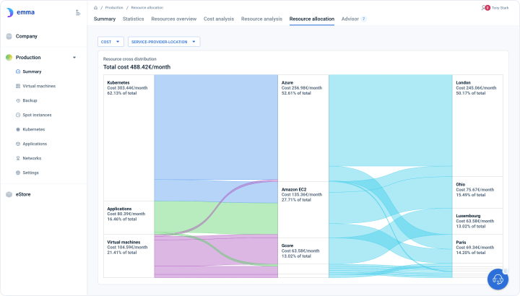Click the Resource allocation breadcrumb
This screenshot has width=520, height=296.
[x=147, y=8]
